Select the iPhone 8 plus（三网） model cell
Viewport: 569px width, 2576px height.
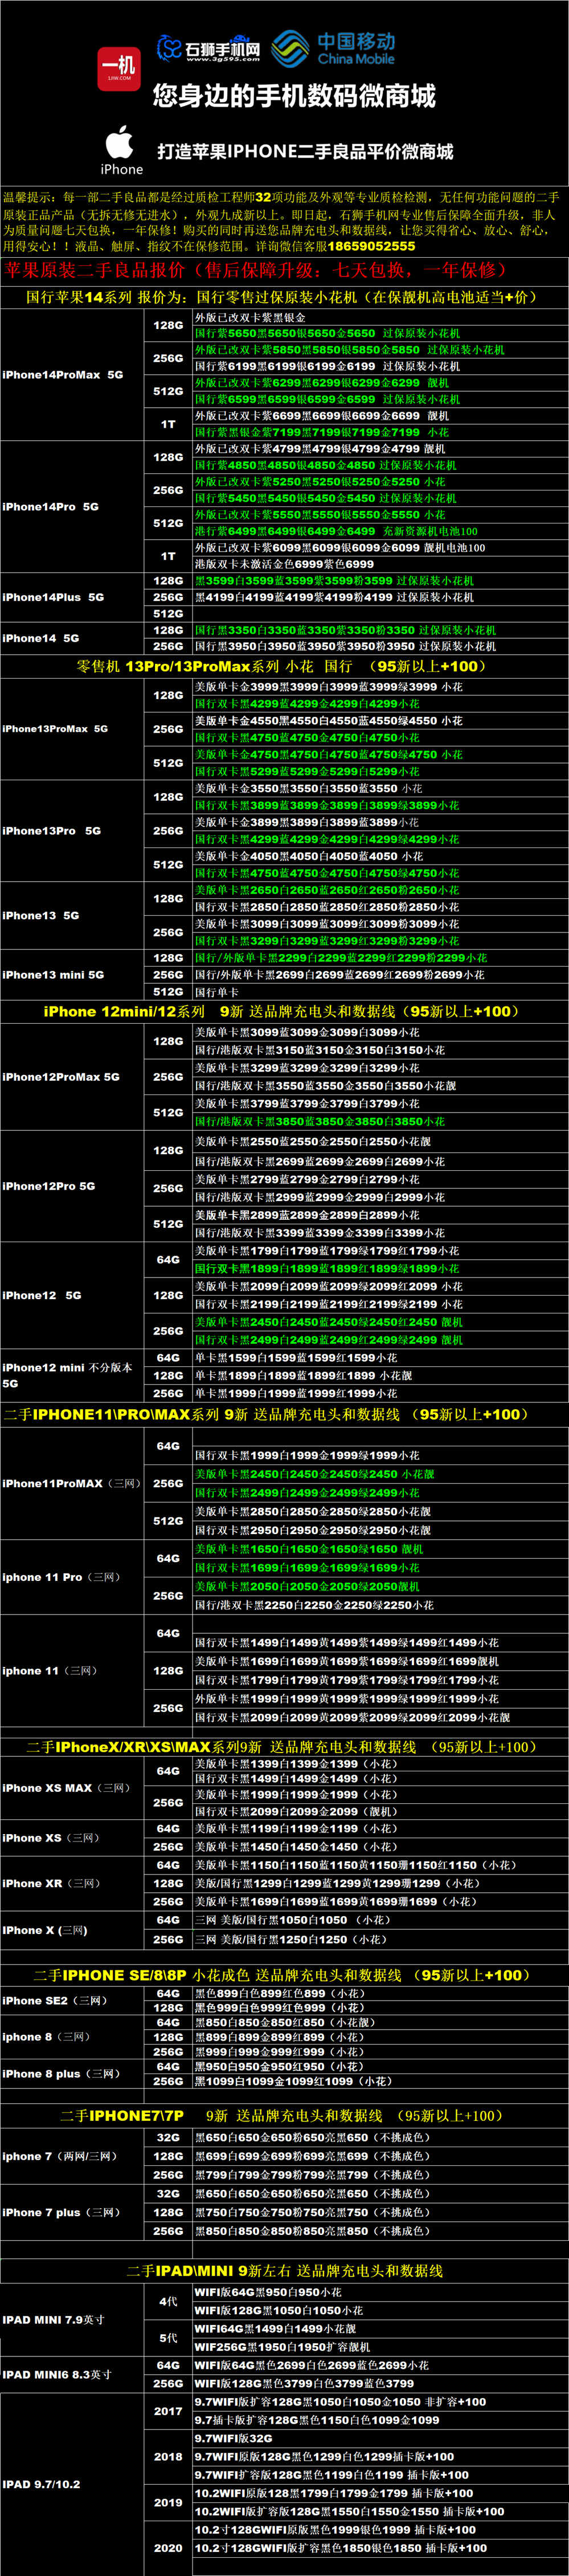pos(72,2074)
